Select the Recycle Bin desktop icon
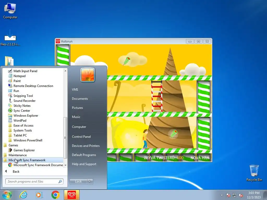The width and height of the screenshot is (267, 200). 254,173
